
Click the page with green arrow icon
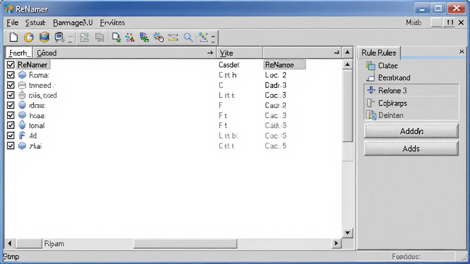(x=116, y=38)
